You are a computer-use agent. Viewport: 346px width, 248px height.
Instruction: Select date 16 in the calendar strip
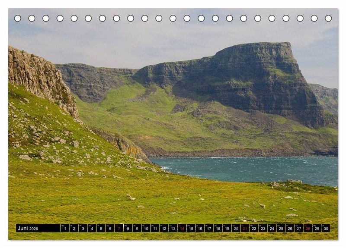(200, 228)
